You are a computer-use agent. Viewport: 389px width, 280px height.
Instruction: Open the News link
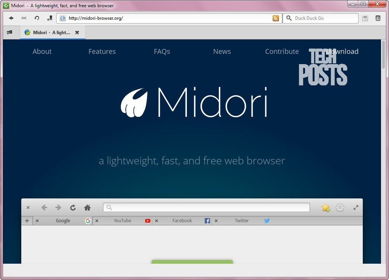(222, 51)
